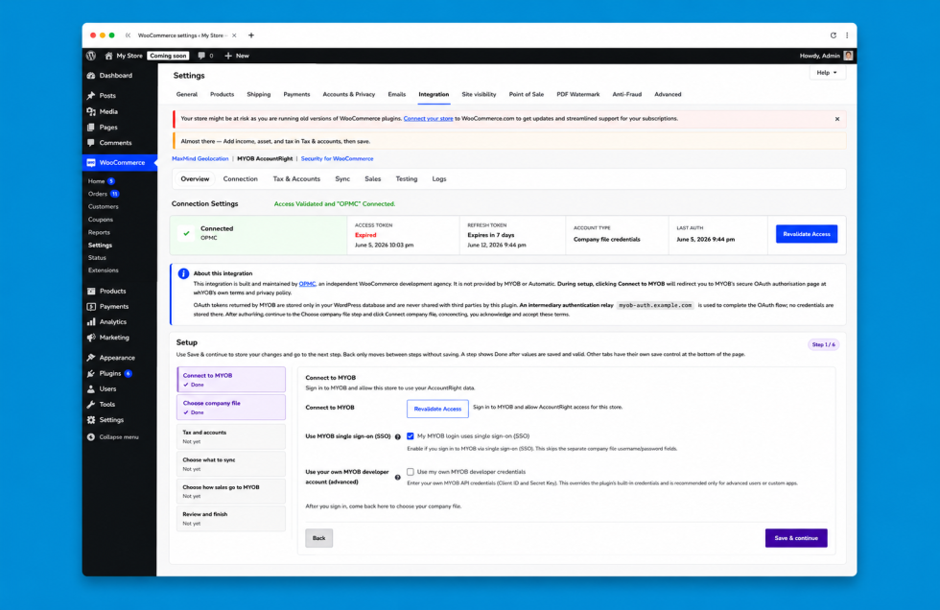Click the Step 1 / 6 badge
This screenshot has height=610, width=940.
[823, 344]
